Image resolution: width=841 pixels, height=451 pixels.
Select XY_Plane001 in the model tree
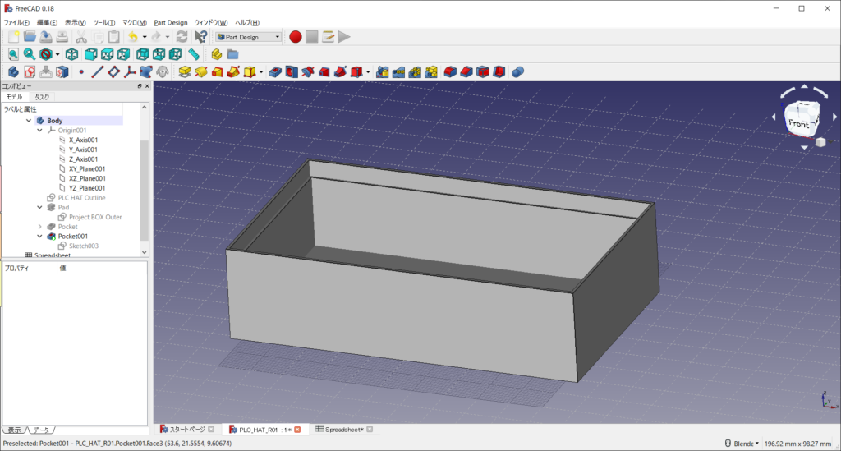(x=87, y=168)
